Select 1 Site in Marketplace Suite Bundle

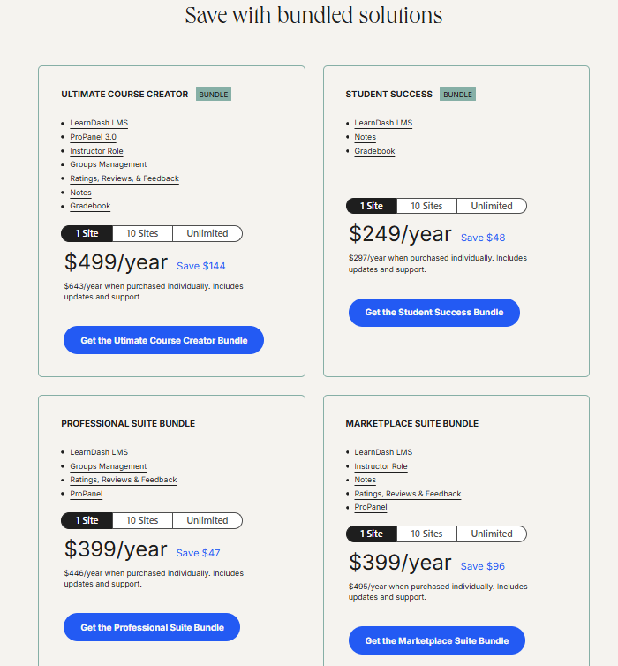click(371, 534)
